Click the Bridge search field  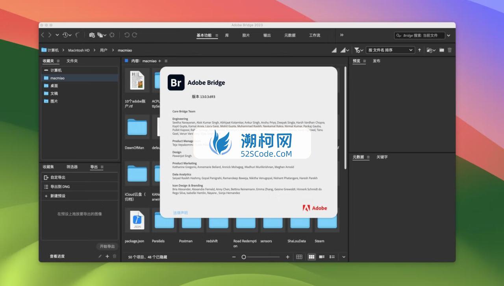[x=419, y=35]
